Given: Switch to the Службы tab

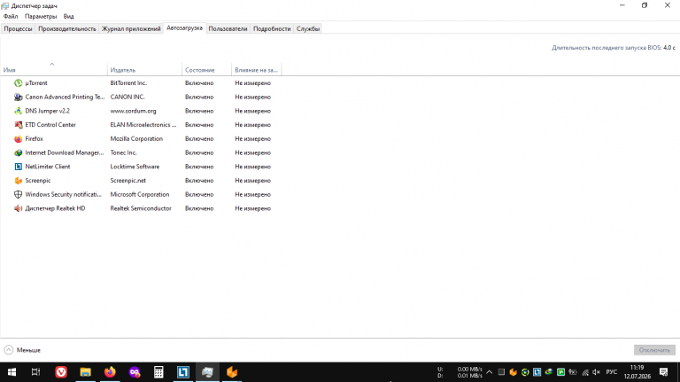Looking at the screenshot, I should tap(308, 28).
